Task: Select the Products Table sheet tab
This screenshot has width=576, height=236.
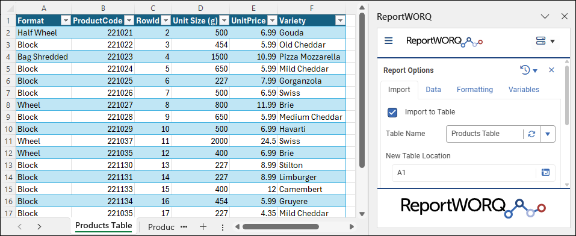Action: [104, 226]
